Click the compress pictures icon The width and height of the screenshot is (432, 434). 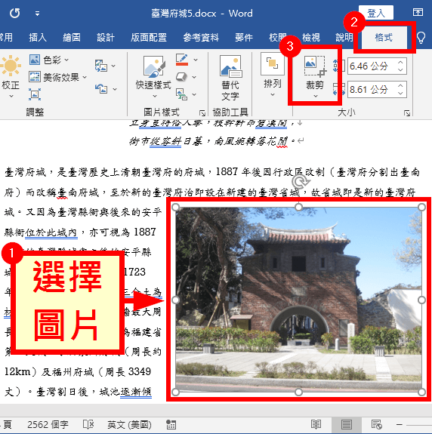(x=34, y=94)
